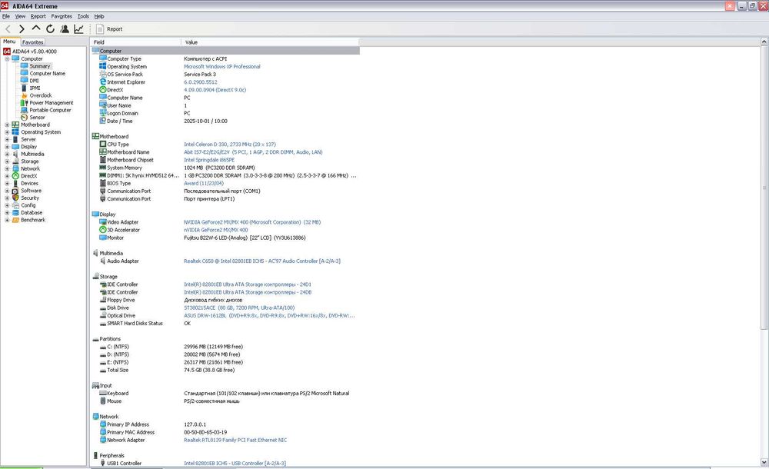Click the Mouse row icon
This screenshot has width=769, height=469.
[103, 401]
